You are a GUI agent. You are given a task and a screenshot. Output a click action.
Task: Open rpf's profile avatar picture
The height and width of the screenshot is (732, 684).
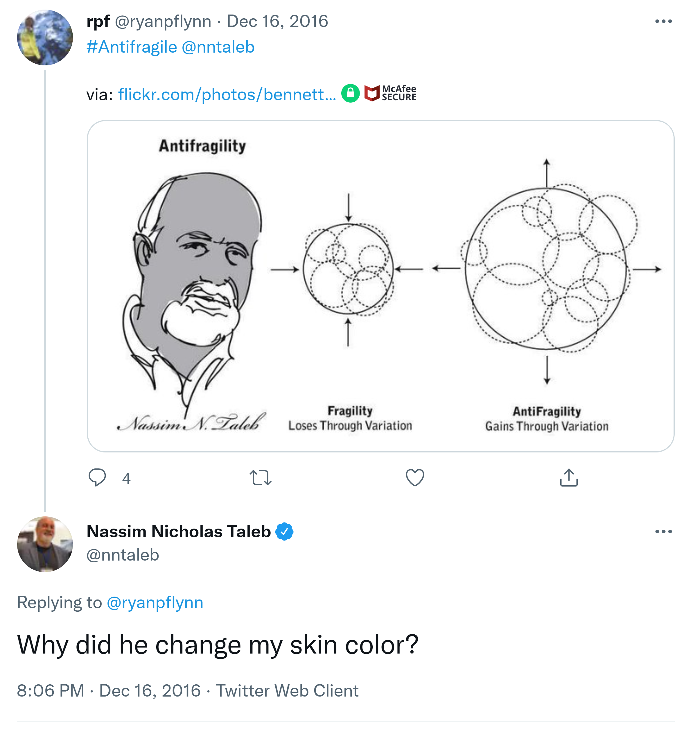coord(45,37)
